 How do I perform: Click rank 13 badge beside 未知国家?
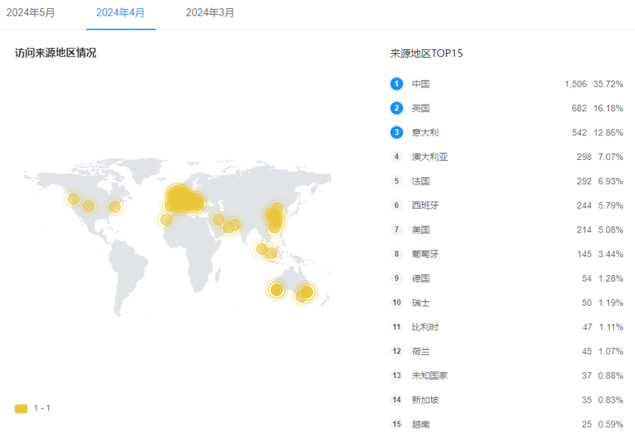[397, 375]
